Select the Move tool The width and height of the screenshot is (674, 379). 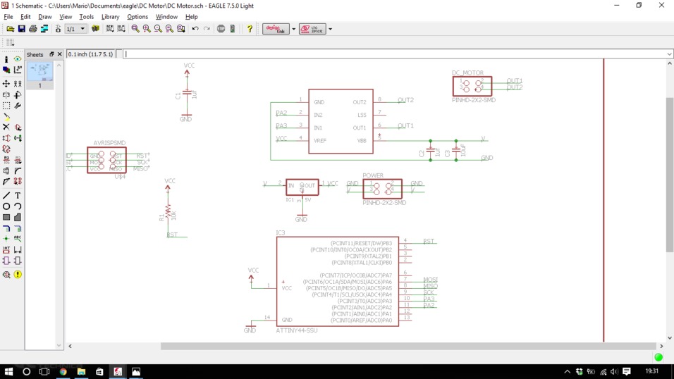6,84
